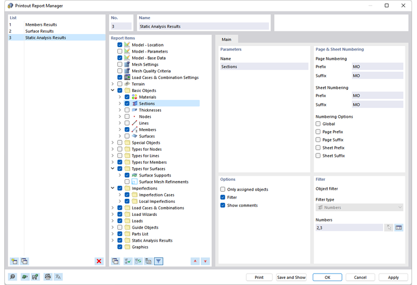The height and width of the screenshot is (285, 417).
Task: Open the Filter type dropdown
Action: pyautogui.click(x=359, y=207)
